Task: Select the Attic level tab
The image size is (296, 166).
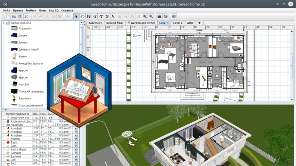Action: coord(190,23)
